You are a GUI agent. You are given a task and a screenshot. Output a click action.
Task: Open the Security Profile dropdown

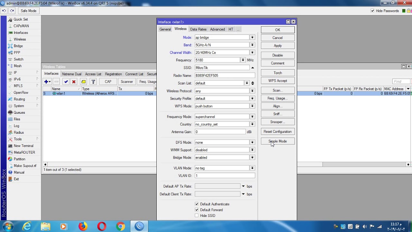252,99
